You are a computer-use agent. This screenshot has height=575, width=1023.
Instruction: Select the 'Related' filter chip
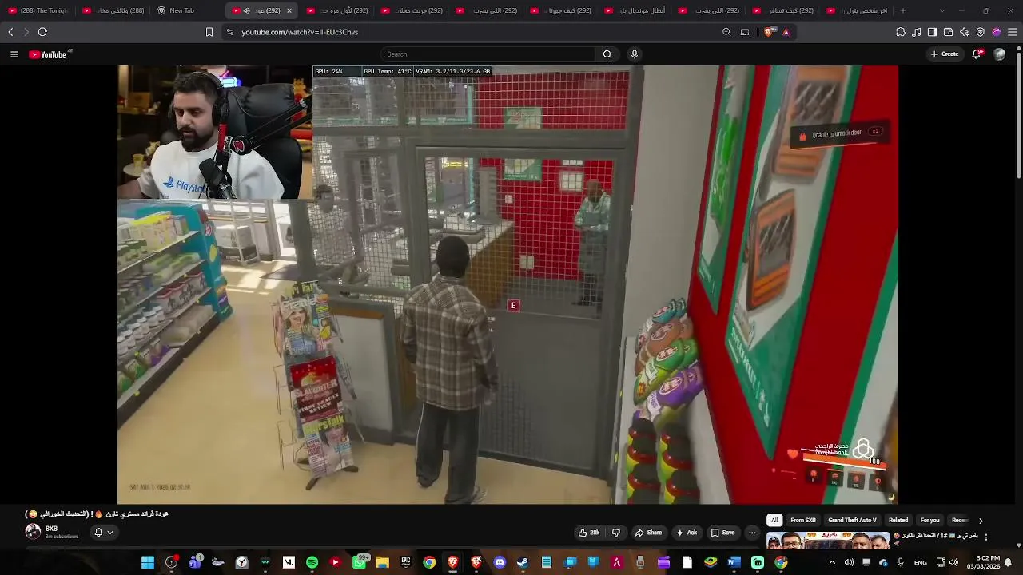coord(898,521)
